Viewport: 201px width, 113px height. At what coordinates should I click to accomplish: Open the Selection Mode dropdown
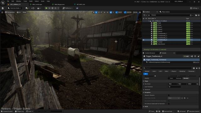[14, 8]
